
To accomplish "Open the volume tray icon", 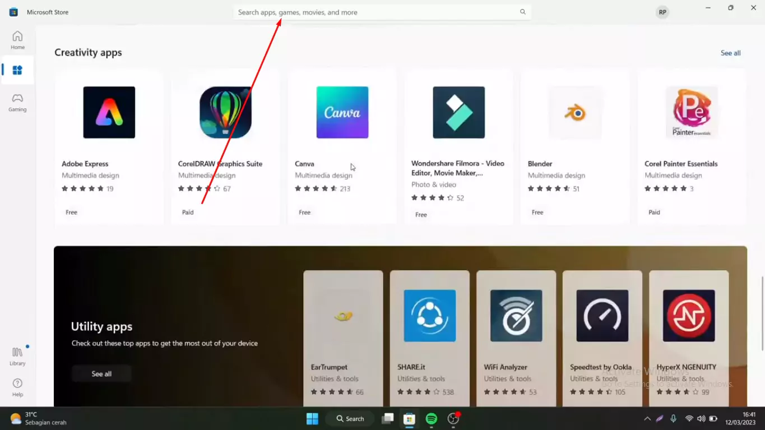I will (701, 418).
